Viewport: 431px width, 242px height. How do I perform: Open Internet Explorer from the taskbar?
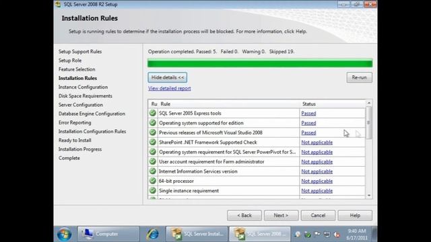point(152,234)
